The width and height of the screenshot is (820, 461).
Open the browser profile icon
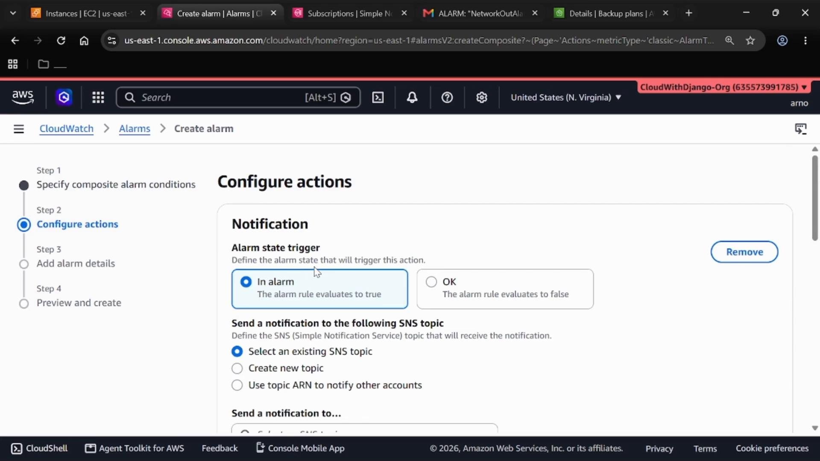coord(782,41)
